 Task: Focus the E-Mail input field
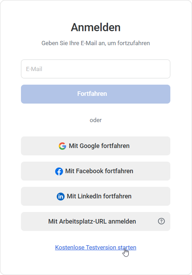(x=95, y=69)
